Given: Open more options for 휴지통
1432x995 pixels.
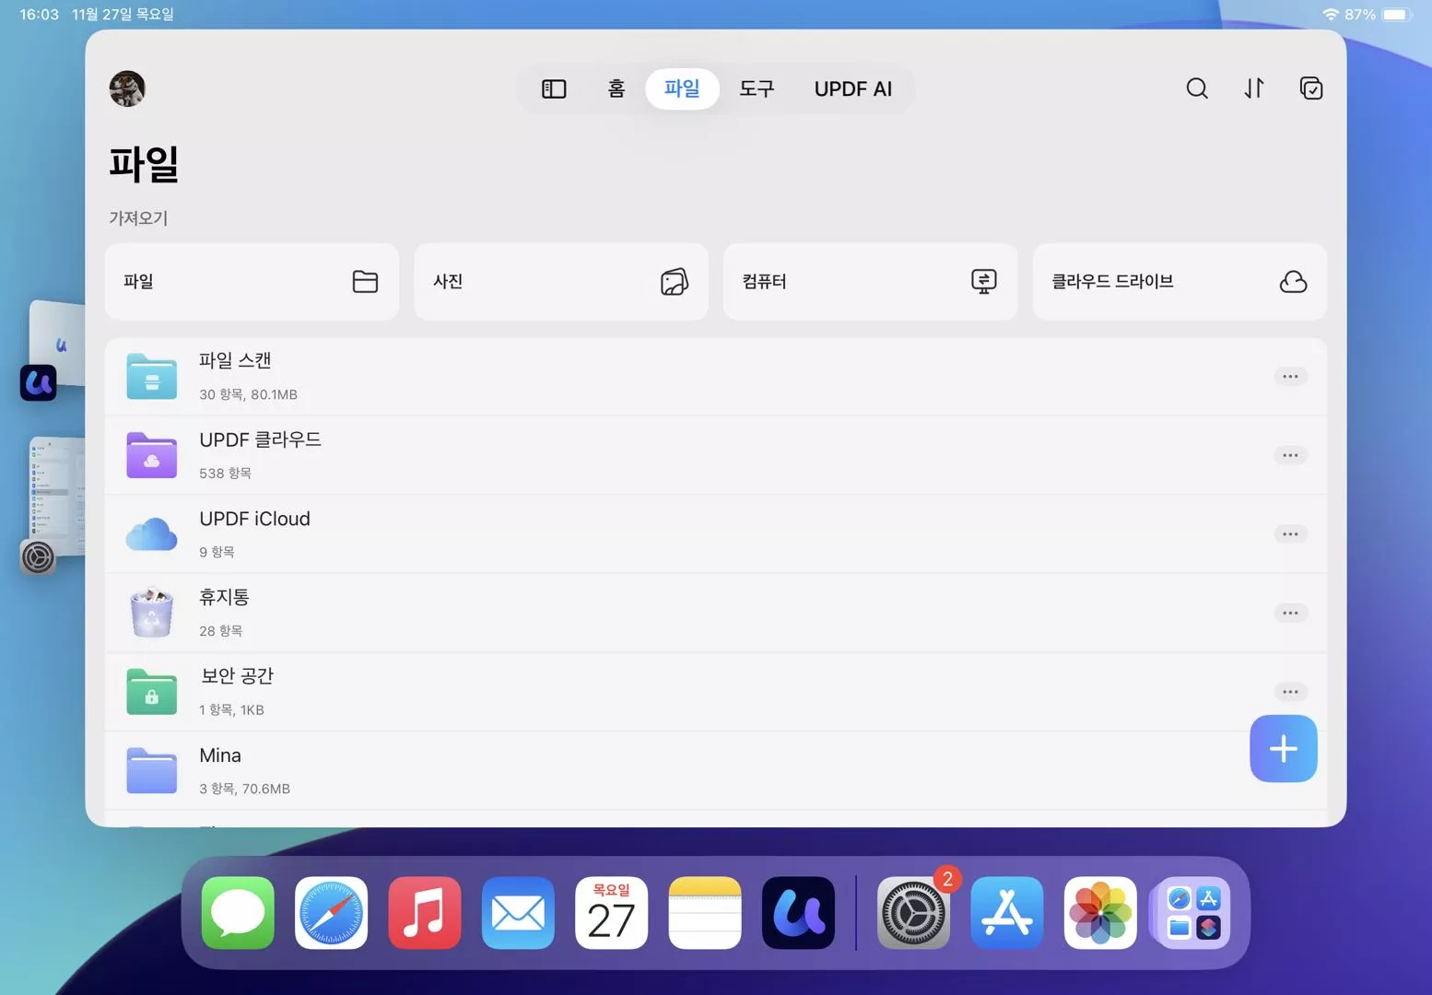Looking at the screenshot, I should (x=1290, y=613).
